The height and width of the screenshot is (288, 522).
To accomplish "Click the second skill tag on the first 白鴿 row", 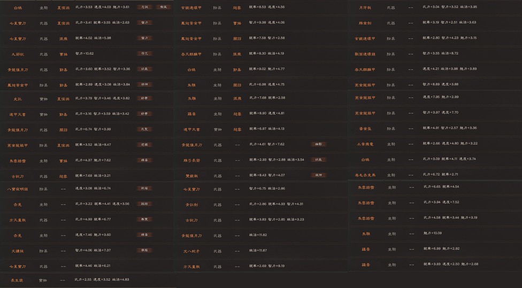I will coord(164,7).
